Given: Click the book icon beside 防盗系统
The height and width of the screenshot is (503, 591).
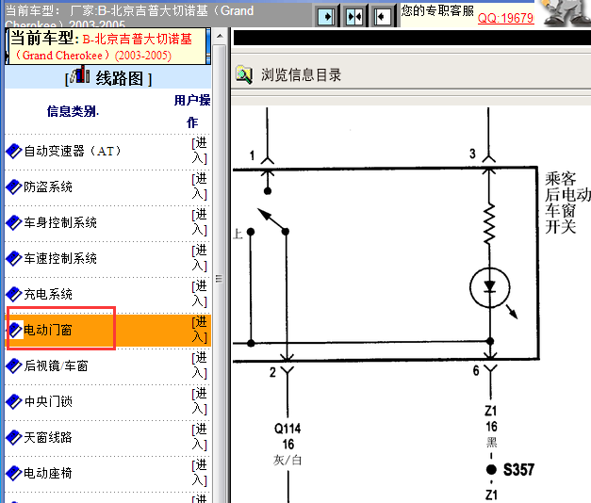Looking at the screenshot, I should pos(13,187).
